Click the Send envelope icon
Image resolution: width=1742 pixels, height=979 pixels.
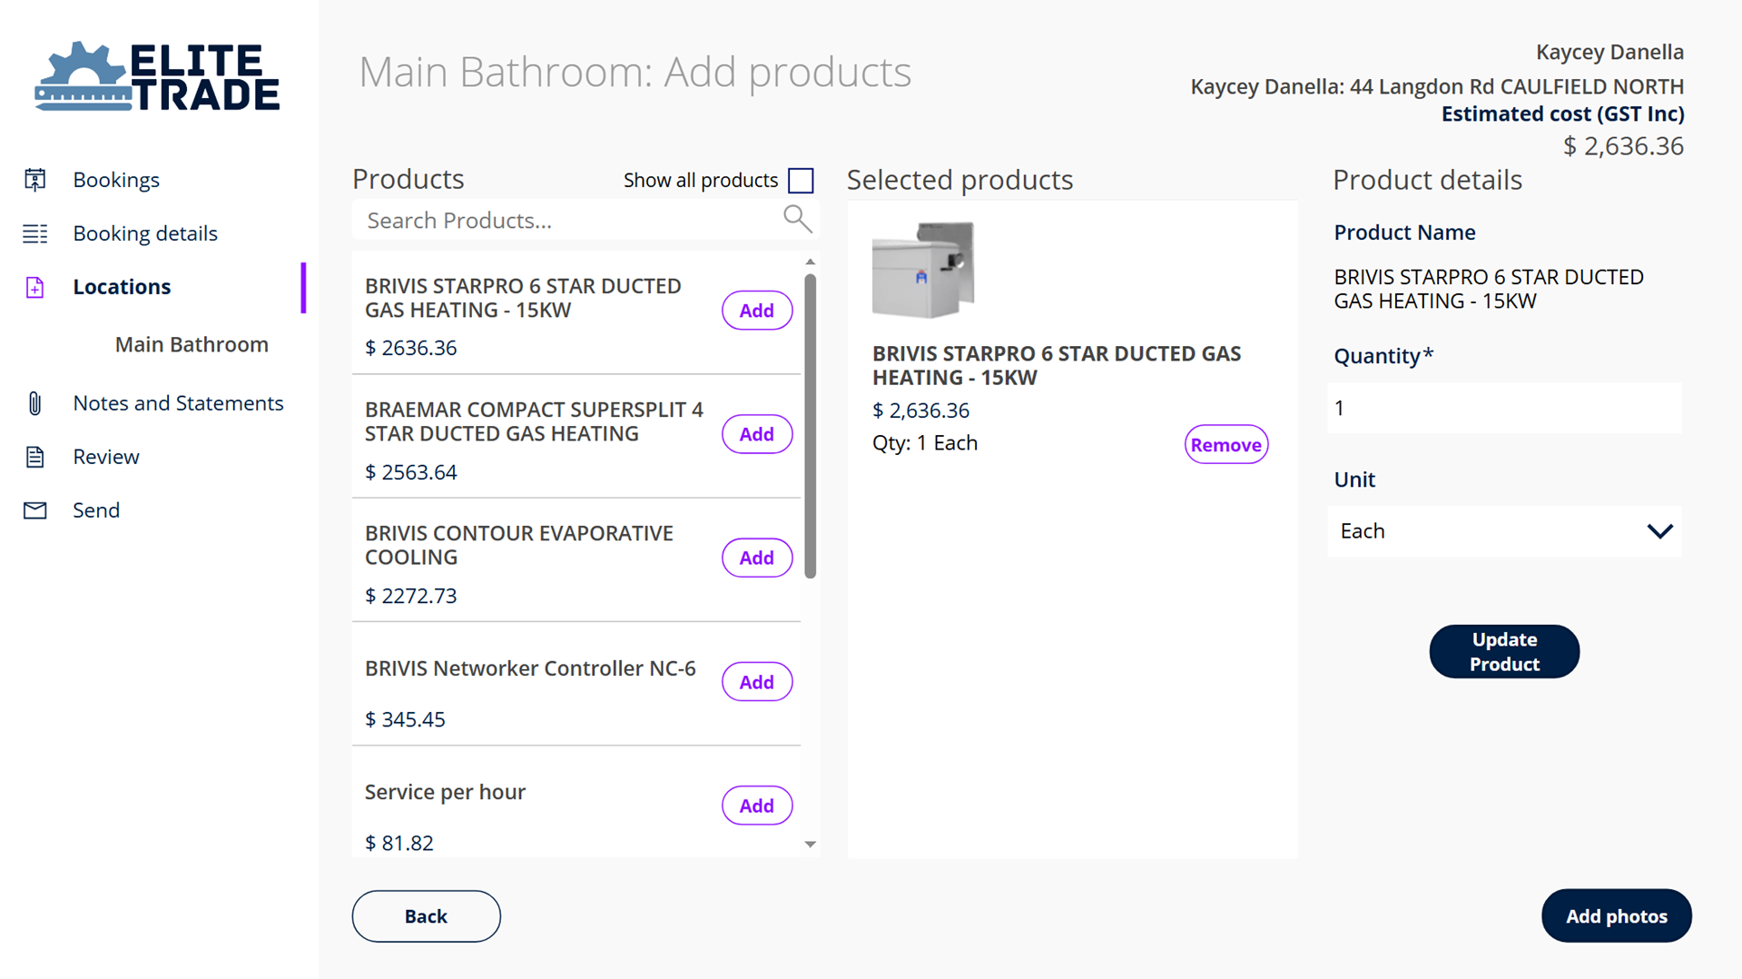34,510
